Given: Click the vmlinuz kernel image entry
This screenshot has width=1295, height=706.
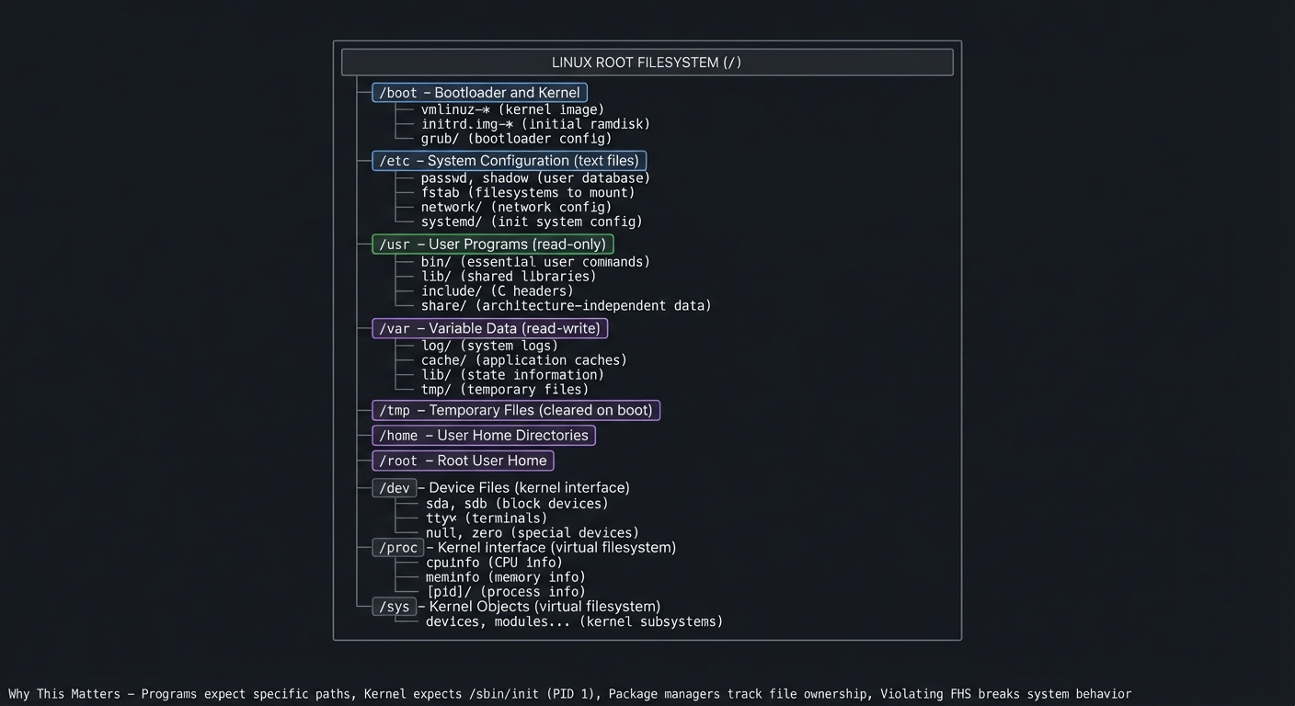Looking at the screenshot, I should click(x=512, y=109).
